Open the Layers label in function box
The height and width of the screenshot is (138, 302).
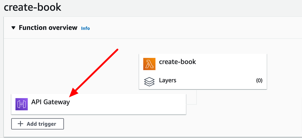168,80
